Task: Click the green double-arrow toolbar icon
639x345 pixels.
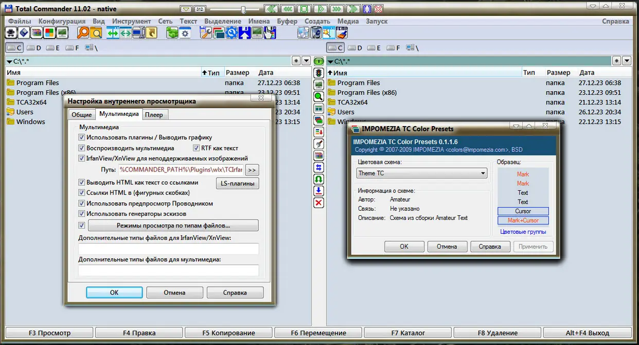Action: 125,32
